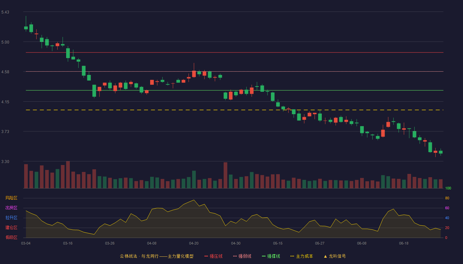Click the red 20 indicator axis value
Viewport: 463px width, 264px height.
click(x=447, y=228)
